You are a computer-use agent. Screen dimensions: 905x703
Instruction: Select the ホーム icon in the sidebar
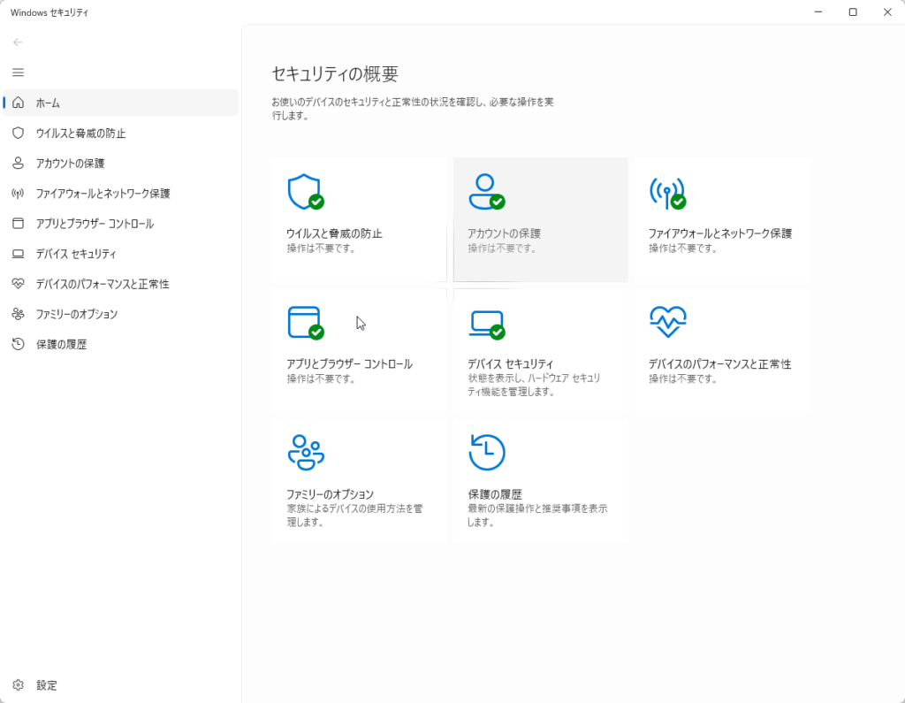[18, 103]
